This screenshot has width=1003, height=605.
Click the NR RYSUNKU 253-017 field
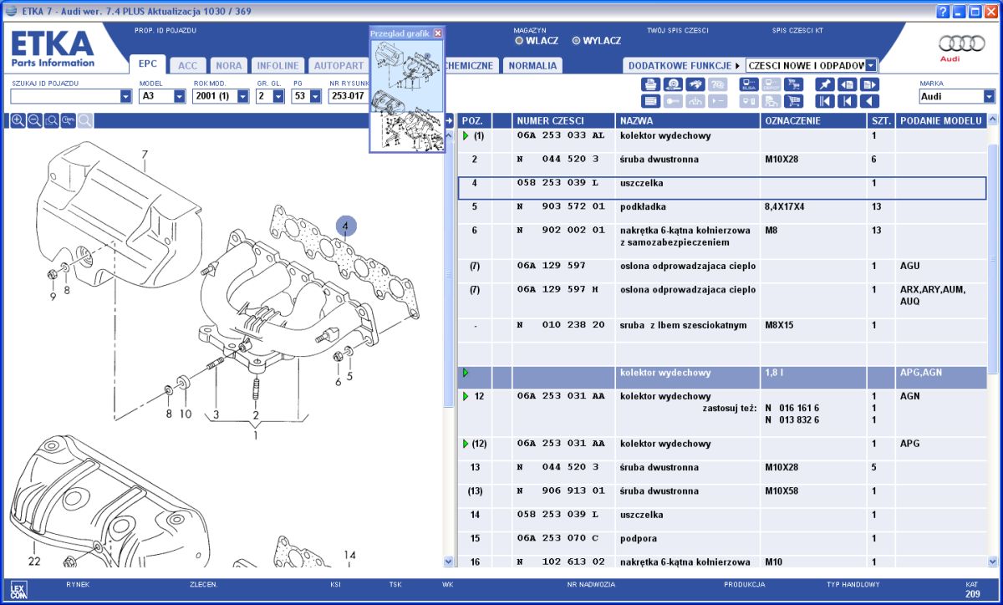pyautogui.click(x=349, y=96)
